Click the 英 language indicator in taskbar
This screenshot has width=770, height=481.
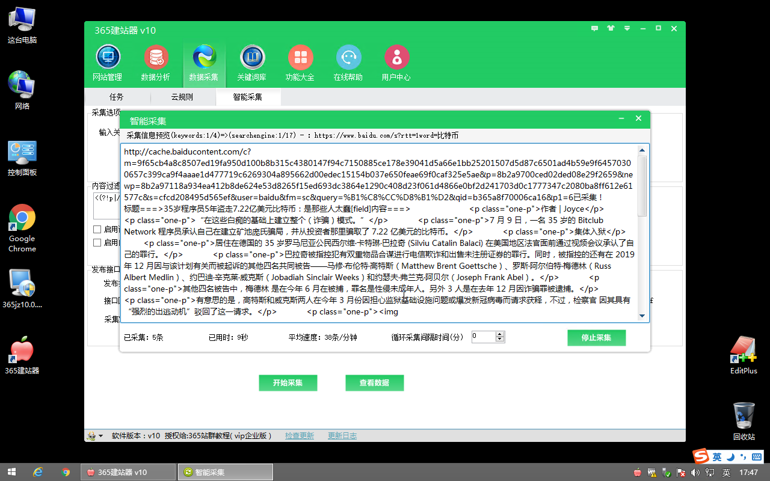point(726,473)
